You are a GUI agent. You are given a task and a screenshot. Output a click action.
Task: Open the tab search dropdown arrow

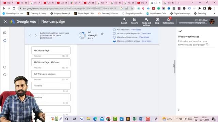[192, 2]
